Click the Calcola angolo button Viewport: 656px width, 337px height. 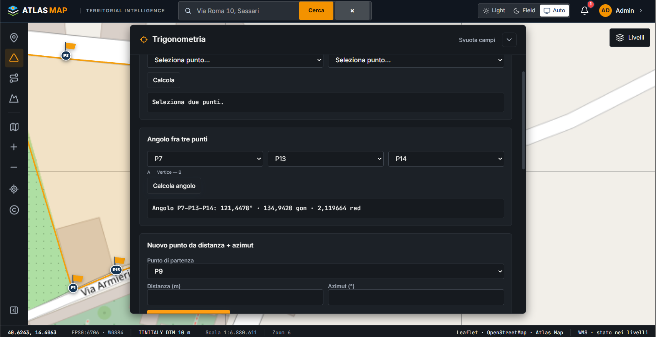174,186
